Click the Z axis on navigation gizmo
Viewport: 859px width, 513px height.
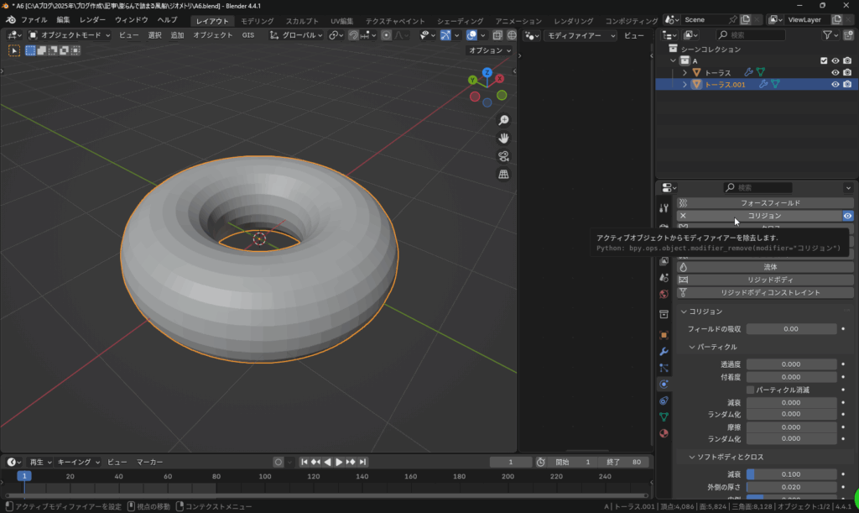[487, 72]
